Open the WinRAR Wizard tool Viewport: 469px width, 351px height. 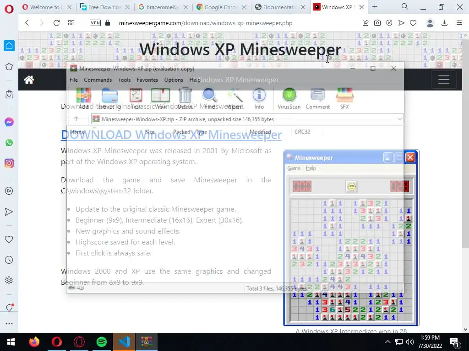point(234,99)
